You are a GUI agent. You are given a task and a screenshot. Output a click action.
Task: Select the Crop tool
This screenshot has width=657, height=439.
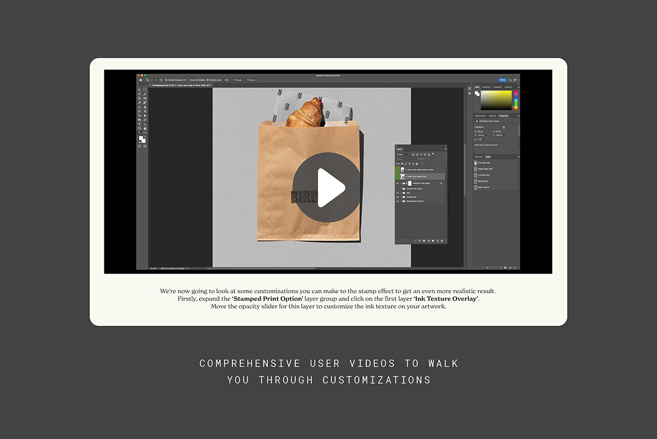point(139,98)
